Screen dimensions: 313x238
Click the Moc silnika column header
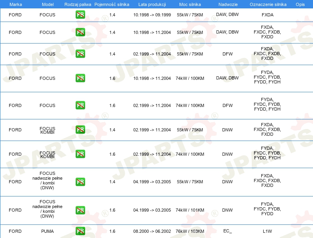(190, 4)
